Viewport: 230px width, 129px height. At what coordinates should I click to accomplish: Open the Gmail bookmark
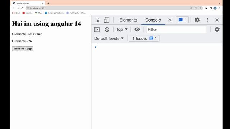click(x=16, y=13)
